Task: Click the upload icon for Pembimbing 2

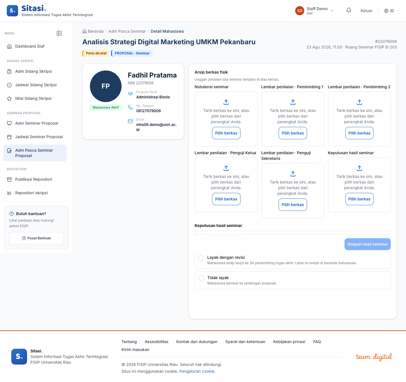Action: [359, 102]
